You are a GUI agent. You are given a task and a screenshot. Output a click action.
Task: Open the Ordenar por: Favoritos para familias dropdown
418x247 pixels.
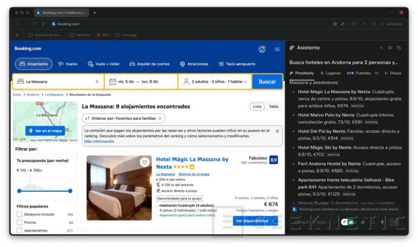tap(124, 118)
